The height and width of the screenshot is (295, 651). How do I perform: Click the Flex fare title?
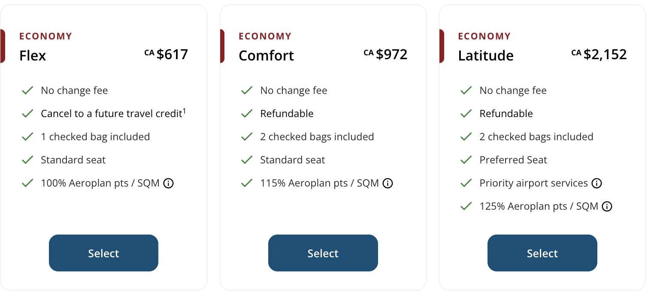[33, 56]
